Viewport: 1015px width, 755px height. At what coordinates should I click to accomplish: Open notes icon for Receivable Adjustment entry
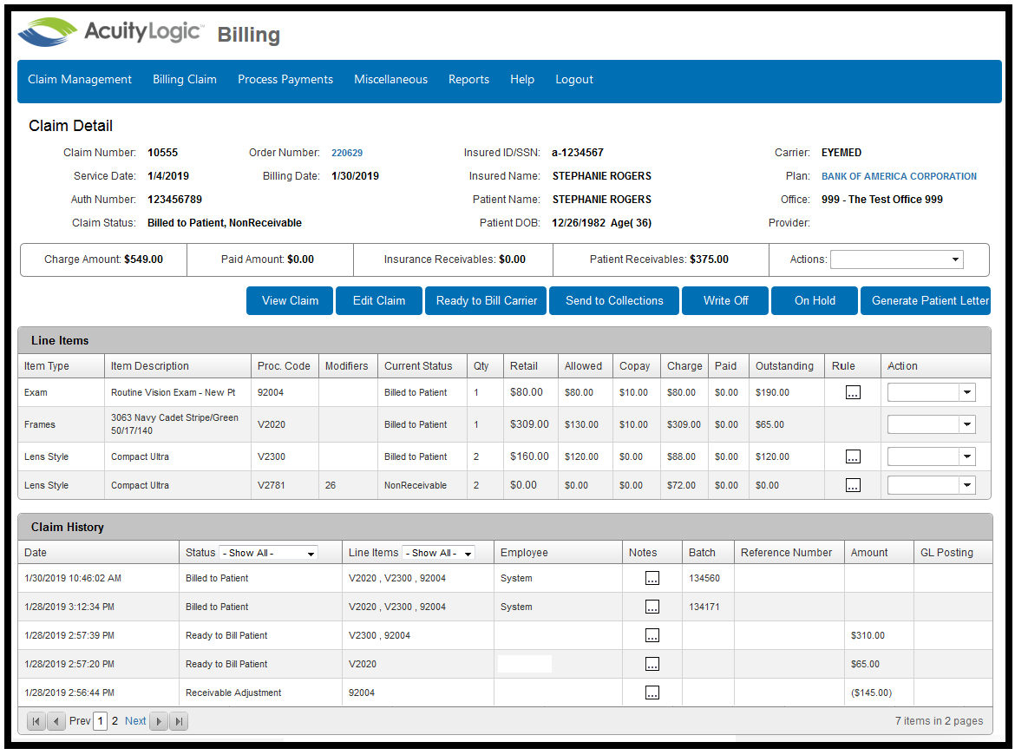click(652, 693)
